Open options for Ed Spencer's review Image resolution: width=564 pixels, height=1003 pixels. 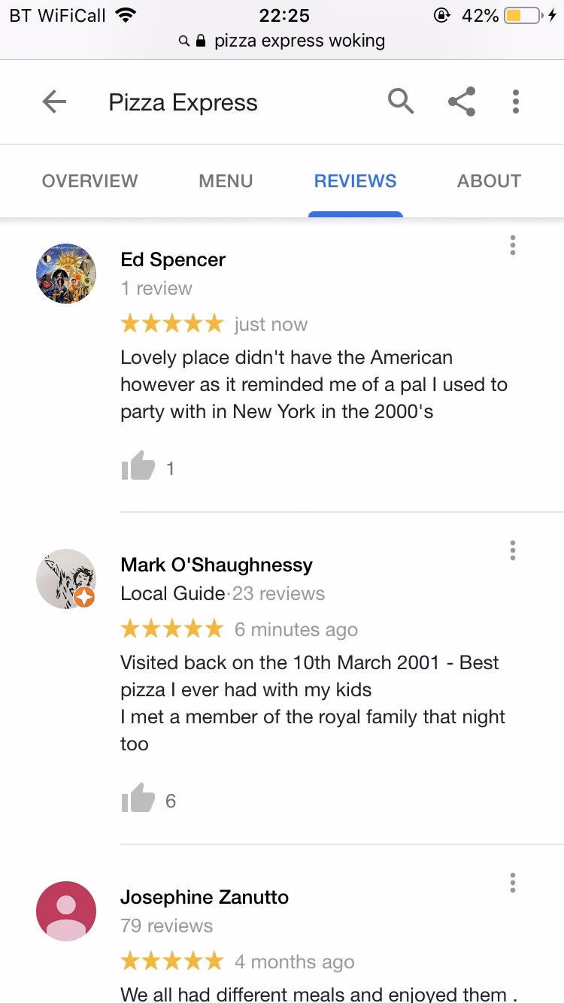[512, 244]
